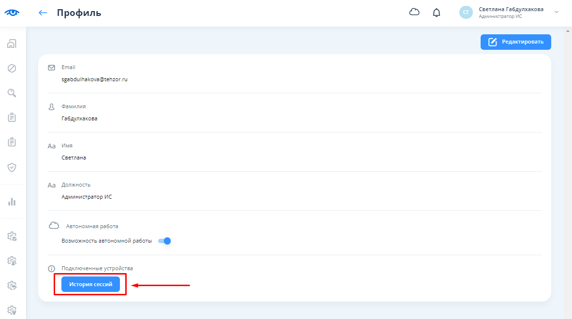Open the magnifier search icon in sidebar

12,93
